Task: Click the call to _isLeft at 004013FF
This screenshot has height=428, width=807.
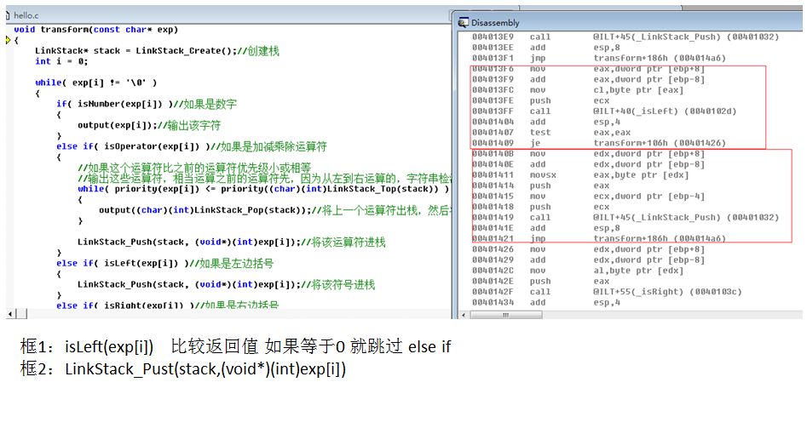Action: tap(604, 111)
